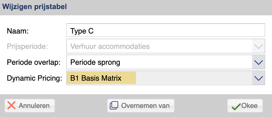
Task: Click the copy icon beside Overnemen van
Action: coord(114,106)
